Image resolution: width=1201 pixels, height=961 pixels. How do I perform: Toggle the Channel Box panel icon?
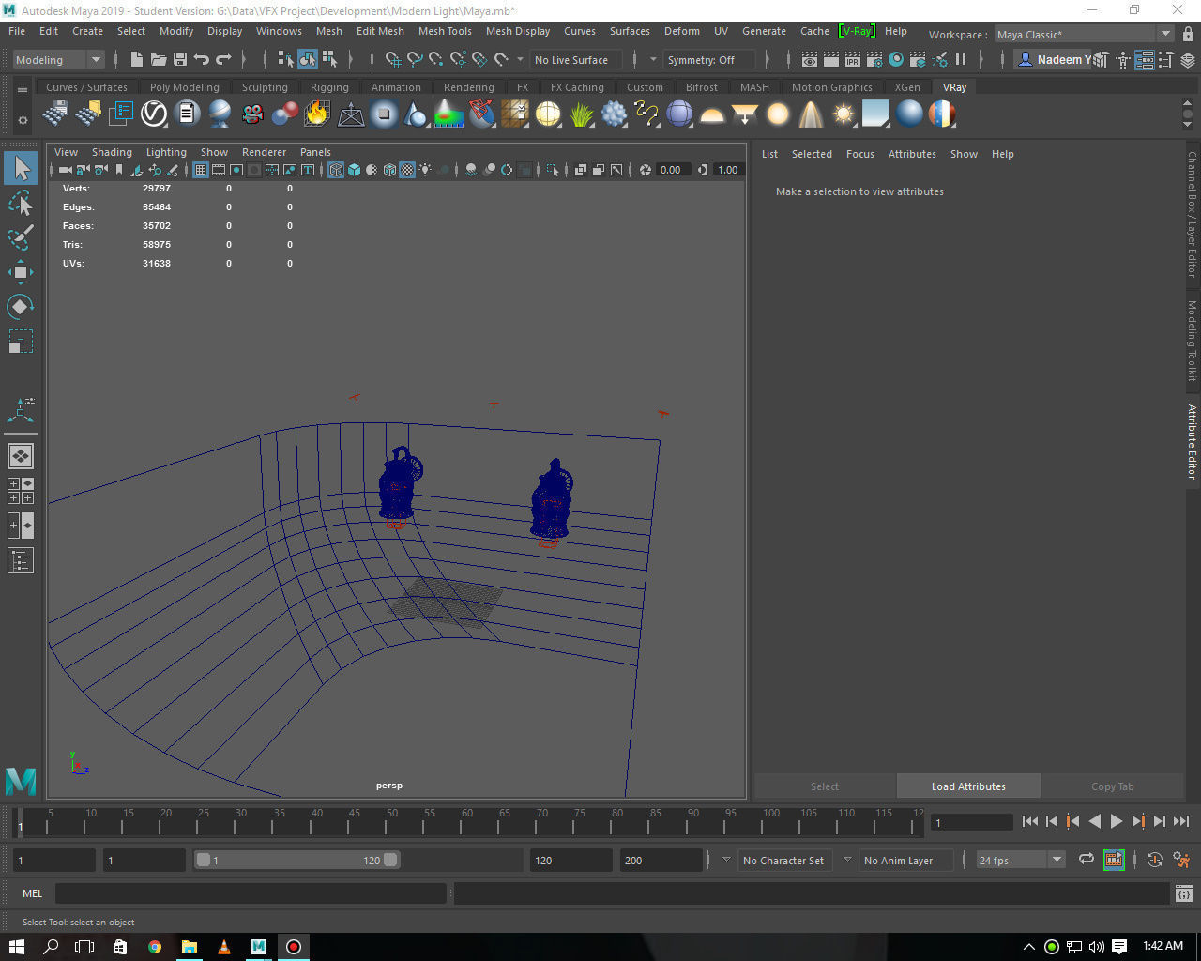1188,60
